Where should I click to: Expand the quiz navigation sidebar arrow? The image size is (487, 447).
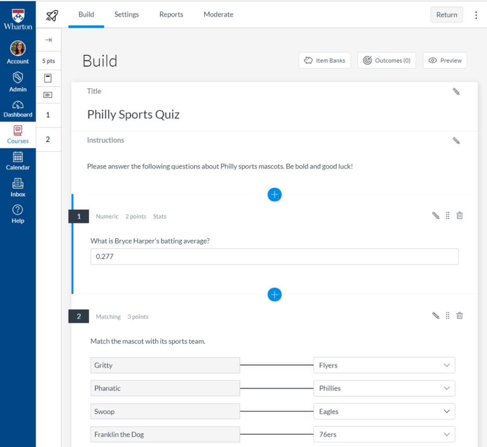[x=48, y=40]
